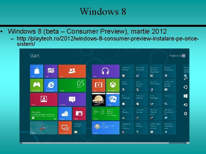Launch the Solitaire cards tile
206x154 pixels.
pyautogui.click(x=113, y=100)
